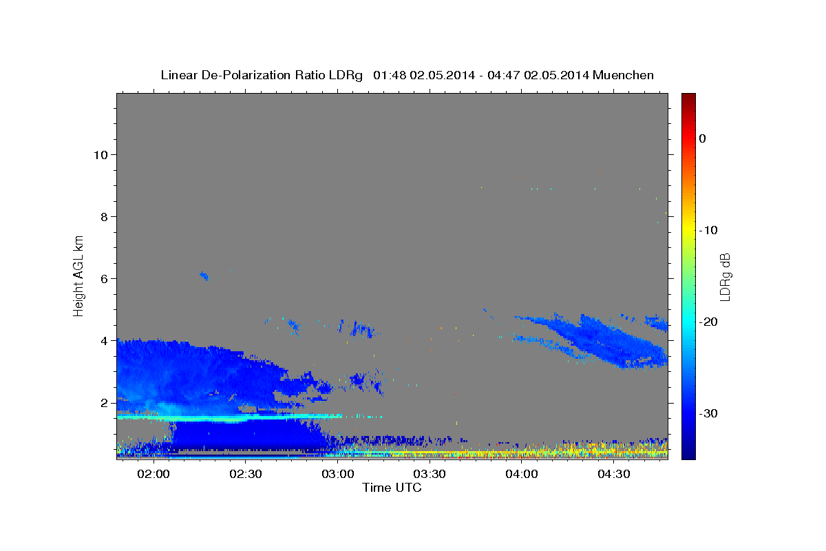Click the 03:30 time tick label

[430, 475]
